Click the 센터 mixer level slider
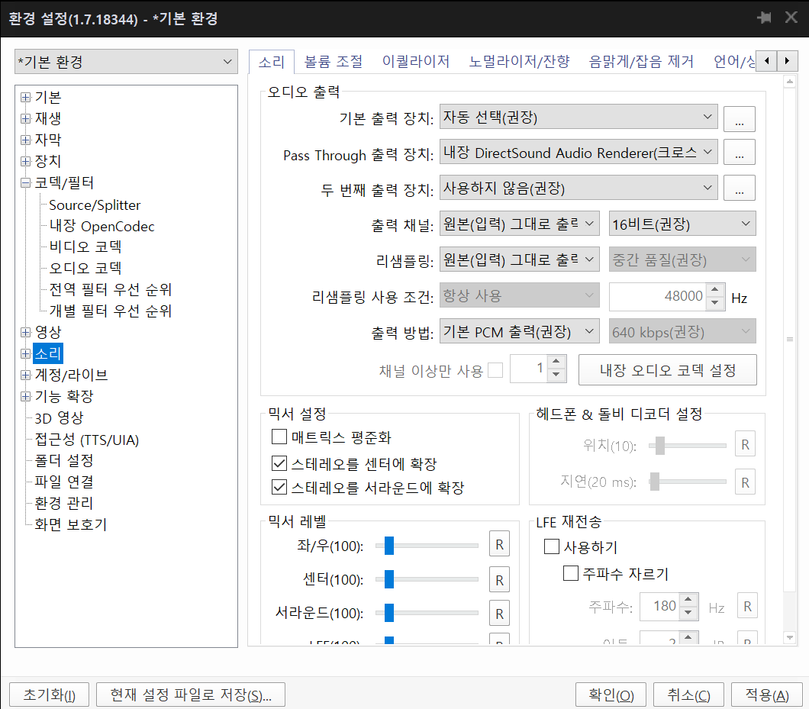This screenshot has width=809, height=709. coord(427,579)
